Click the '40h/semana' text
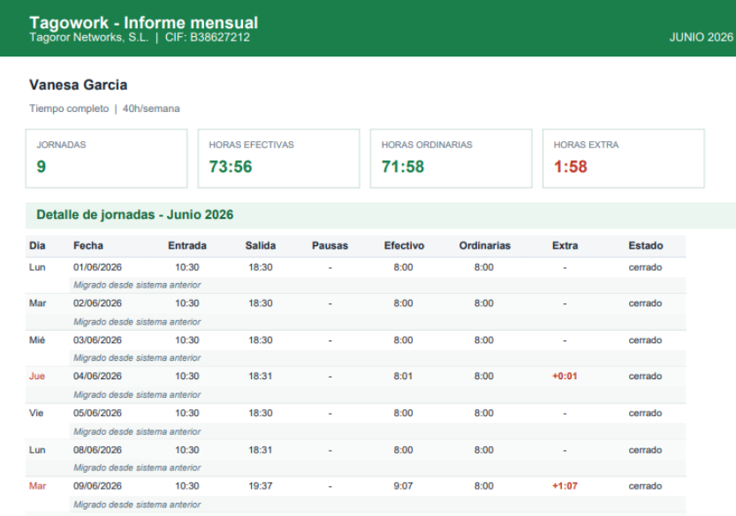 [x=151, y=108]
